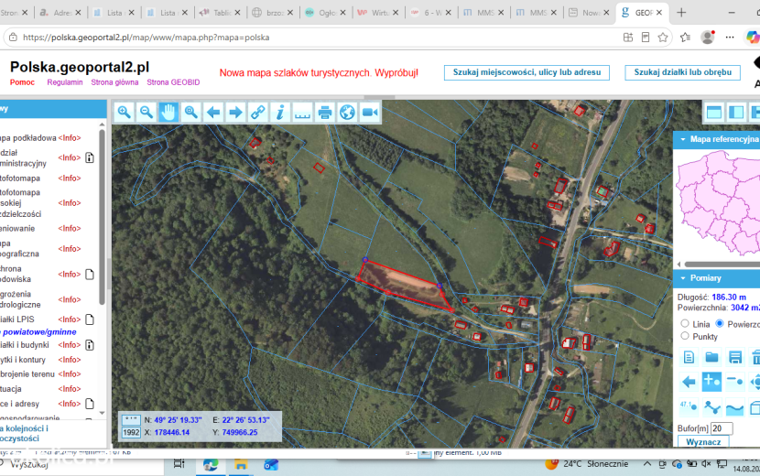This screenshot has width=760, height=476.
Task: Click document icon next to ochrona środowiska layer
Action: [90, 275]
